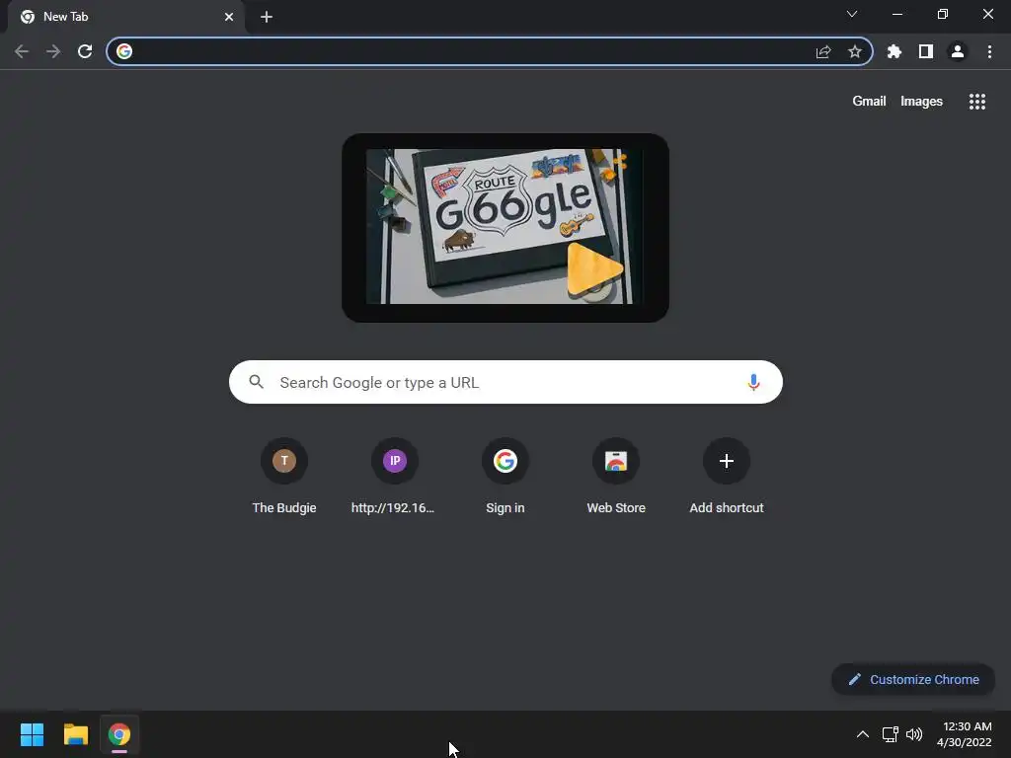Go forward using the forward arrow

click(x=53, y=51)
